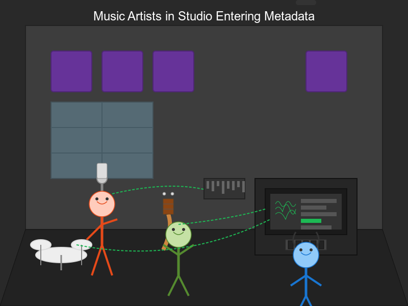The height and width of the screenshot is (306, 408).
Task: Select the silver microphone above red figure
Action: coord(102,173)
